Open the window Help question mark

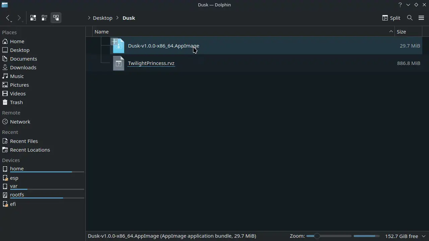click(400, 5)
